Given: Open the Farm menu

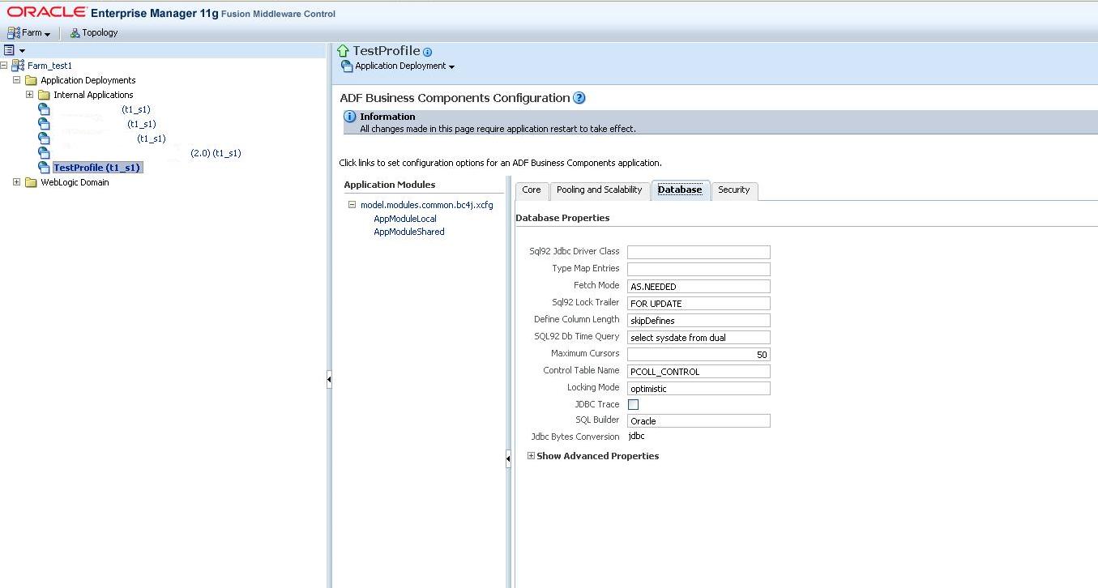Looking at the screenshot, I should [x=28, y=33].
